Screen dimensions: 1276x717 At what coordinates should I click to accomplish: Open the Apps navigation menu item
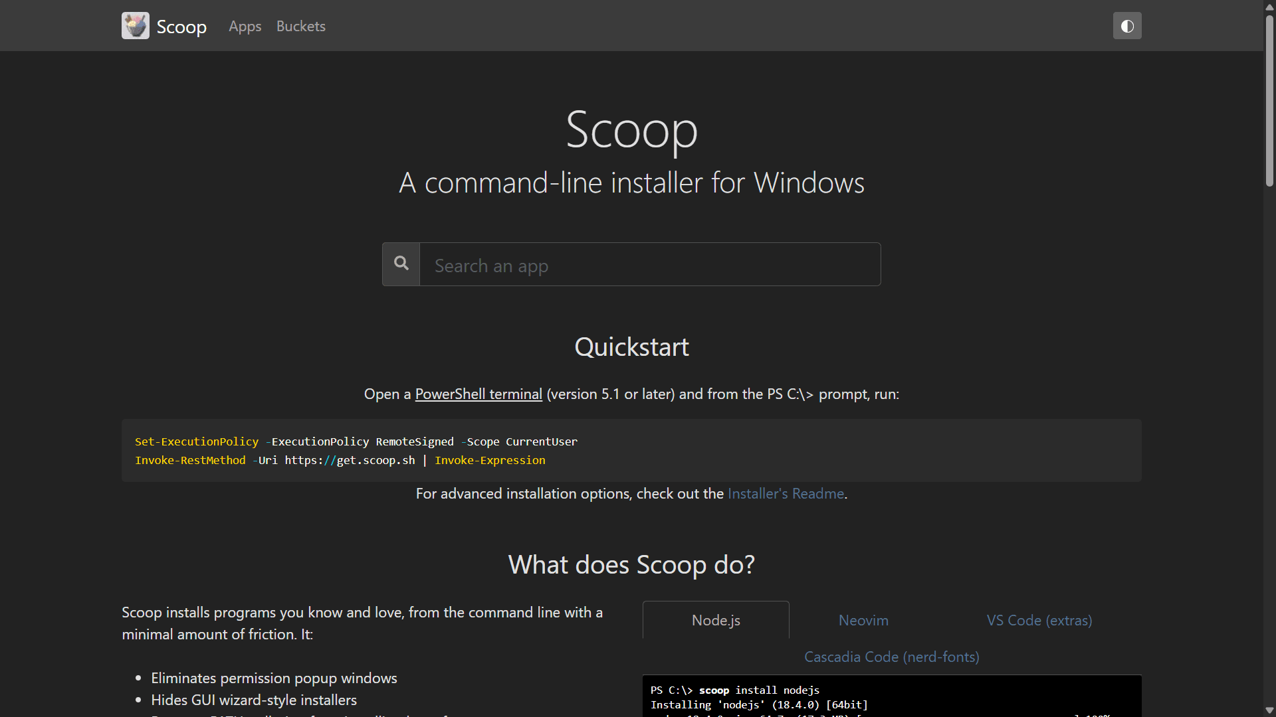245,26
